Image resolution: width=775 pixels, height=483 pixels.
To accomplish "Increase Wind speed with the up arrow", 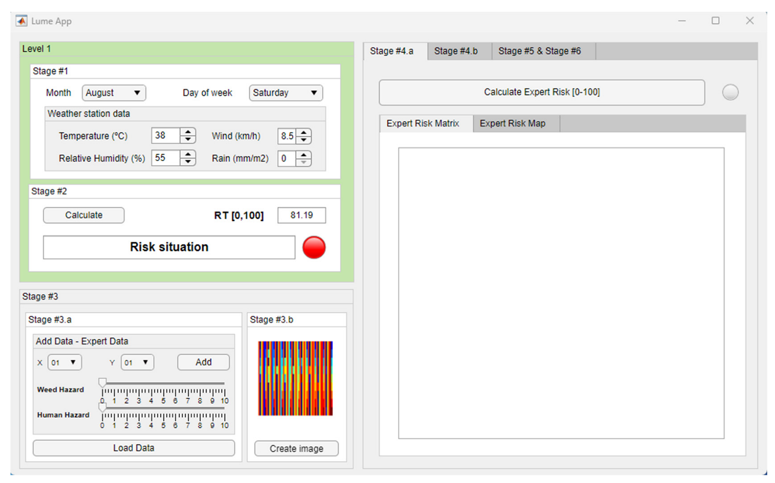I will (304, 132).
